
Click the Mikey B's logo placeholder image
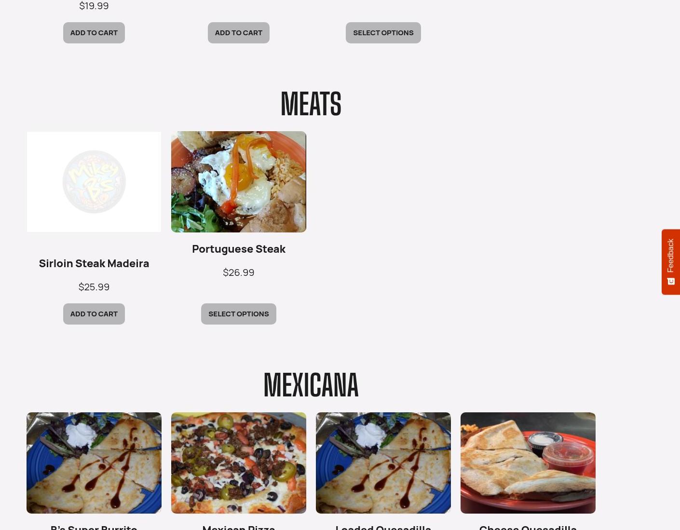94,182
